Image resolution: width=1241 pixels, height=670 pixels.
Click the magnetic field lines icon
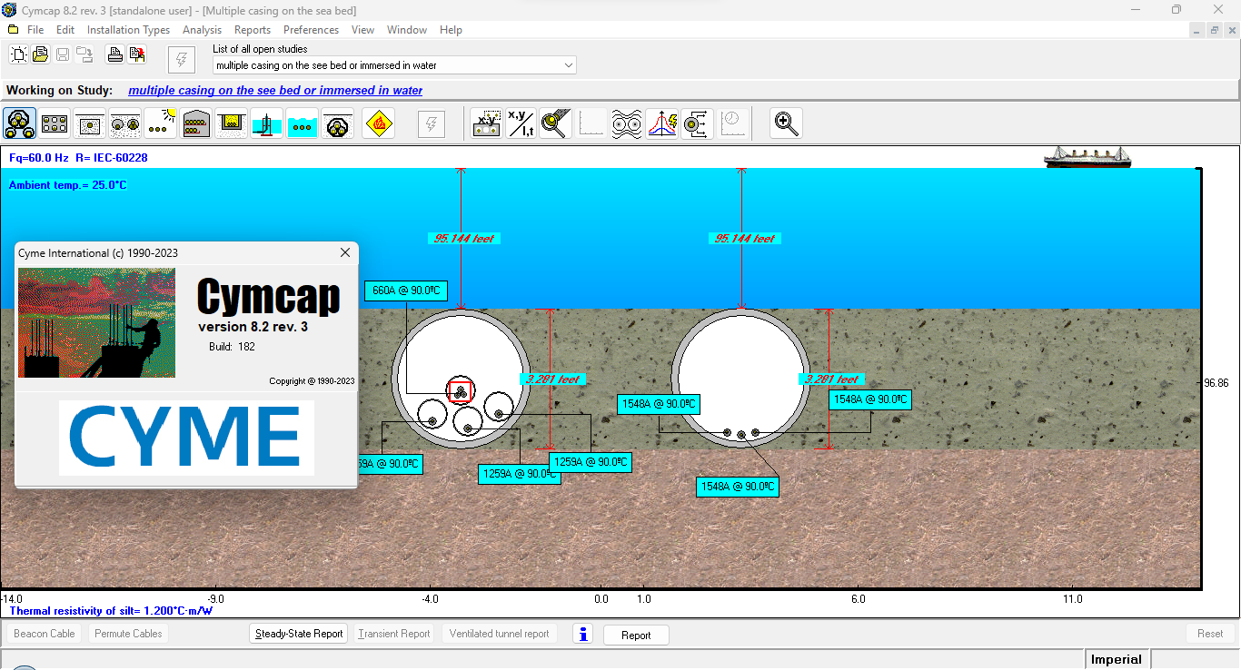coord(627,123)
